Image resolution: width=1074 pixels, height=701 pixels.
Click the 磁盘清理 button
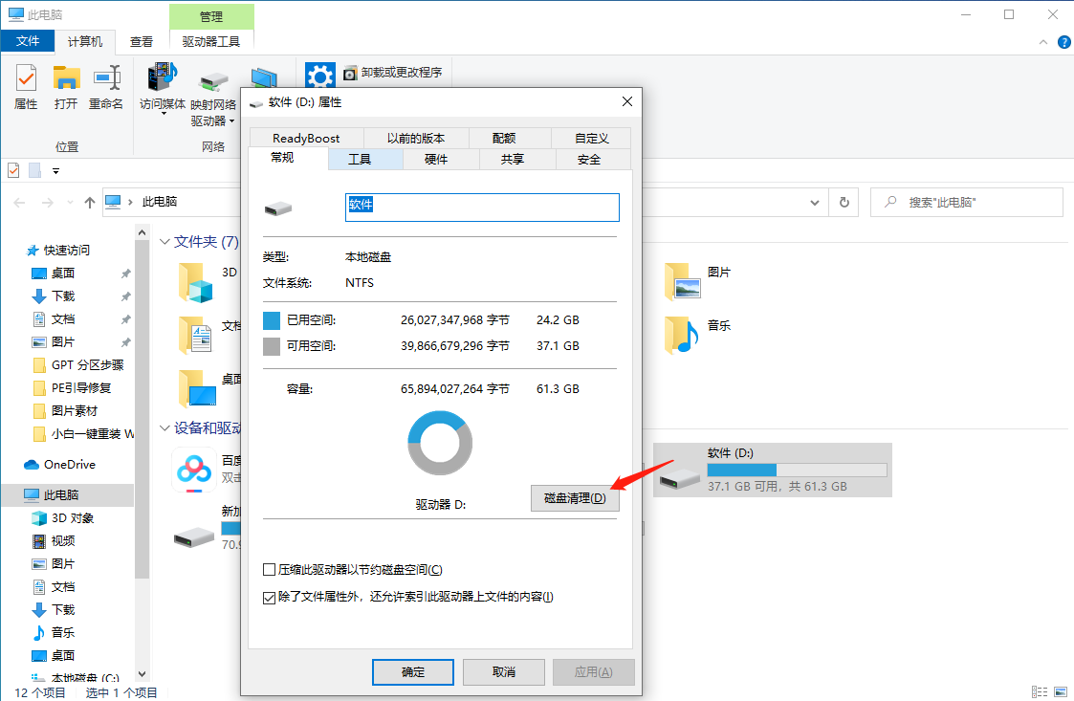[575, 498]
